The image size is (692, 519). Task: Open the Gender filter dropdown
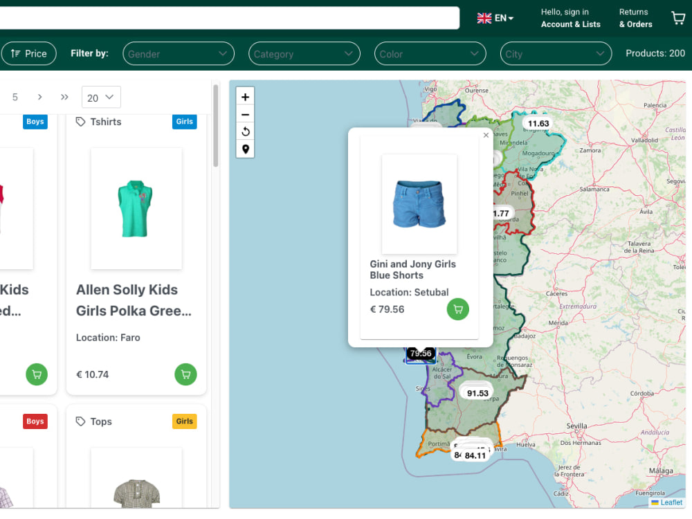[179, 53]
